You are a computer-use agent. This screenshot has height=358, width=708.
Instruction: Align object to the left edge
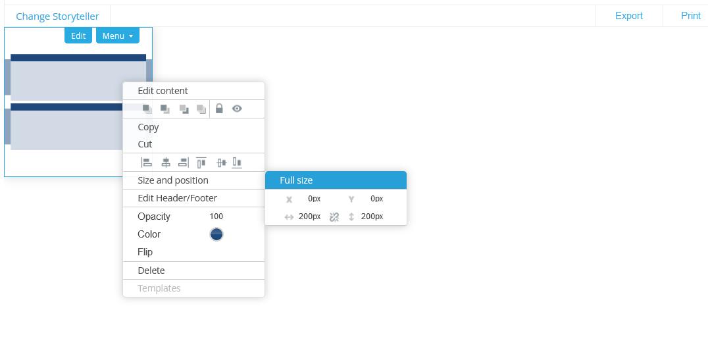coord(147,163)
